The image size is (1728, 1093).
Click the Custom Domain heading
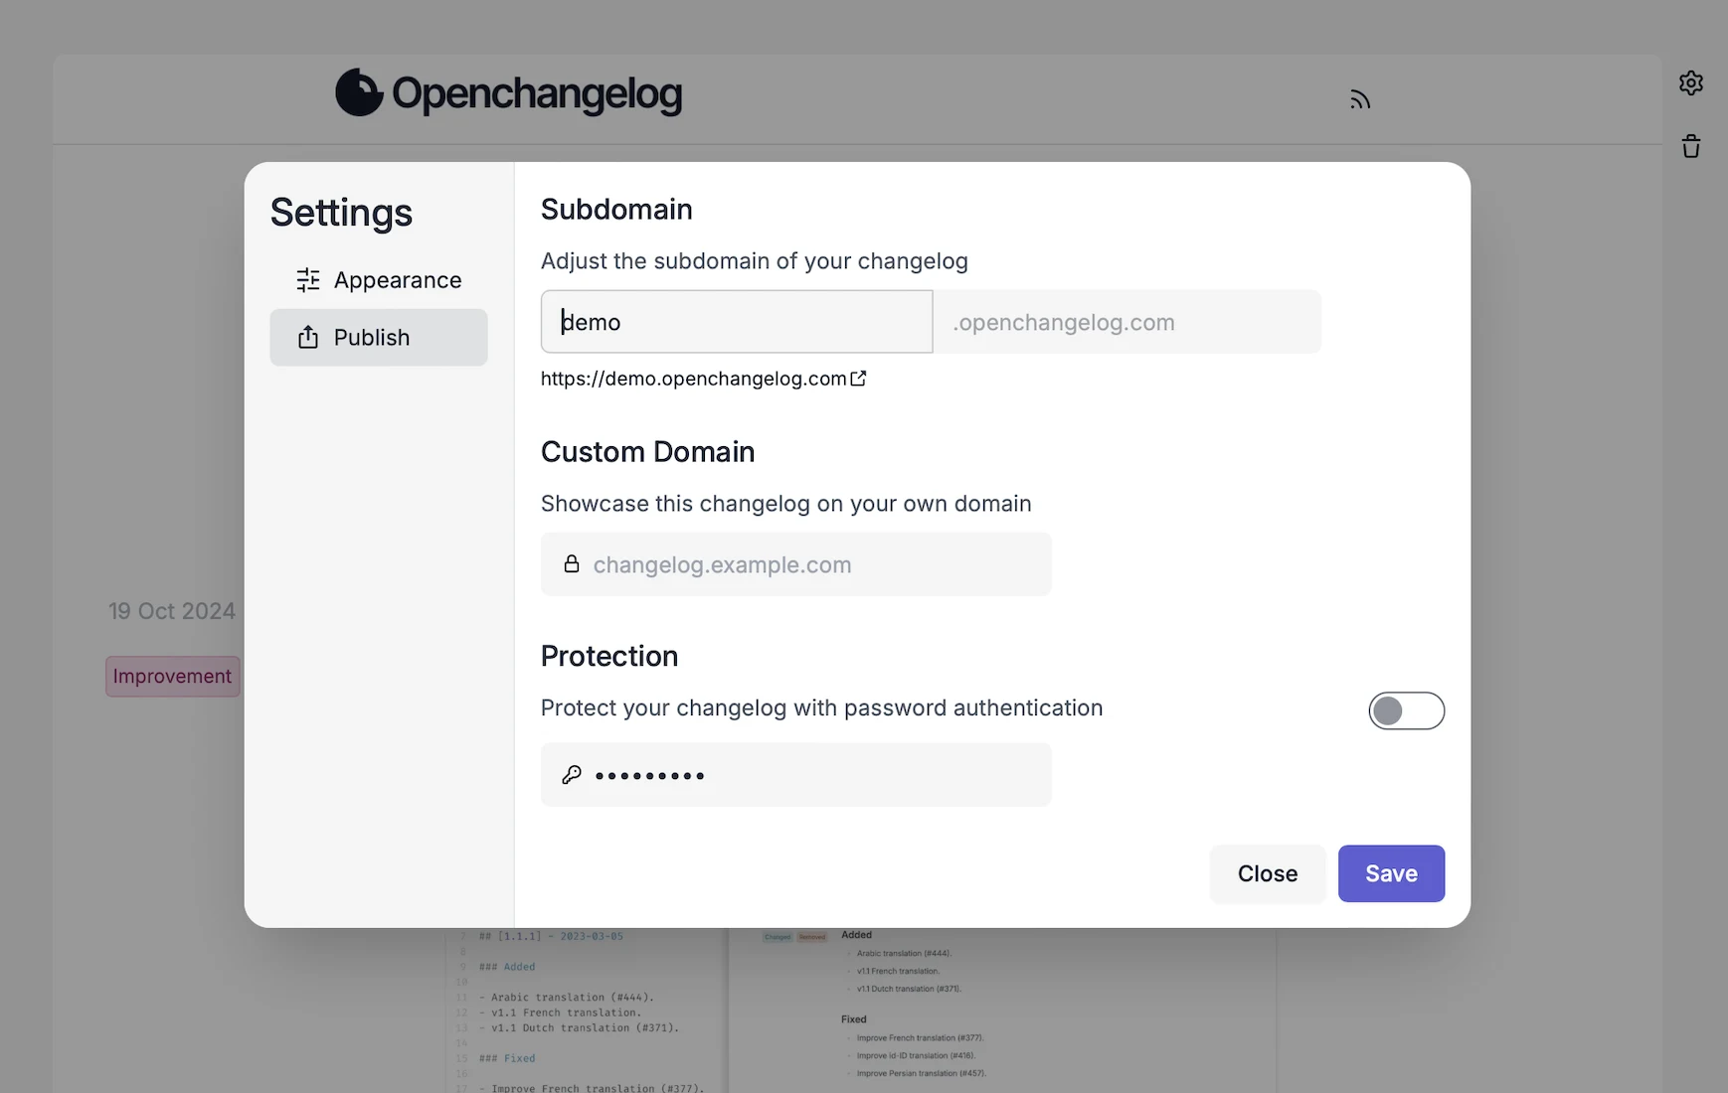click(x=647, y=452)
